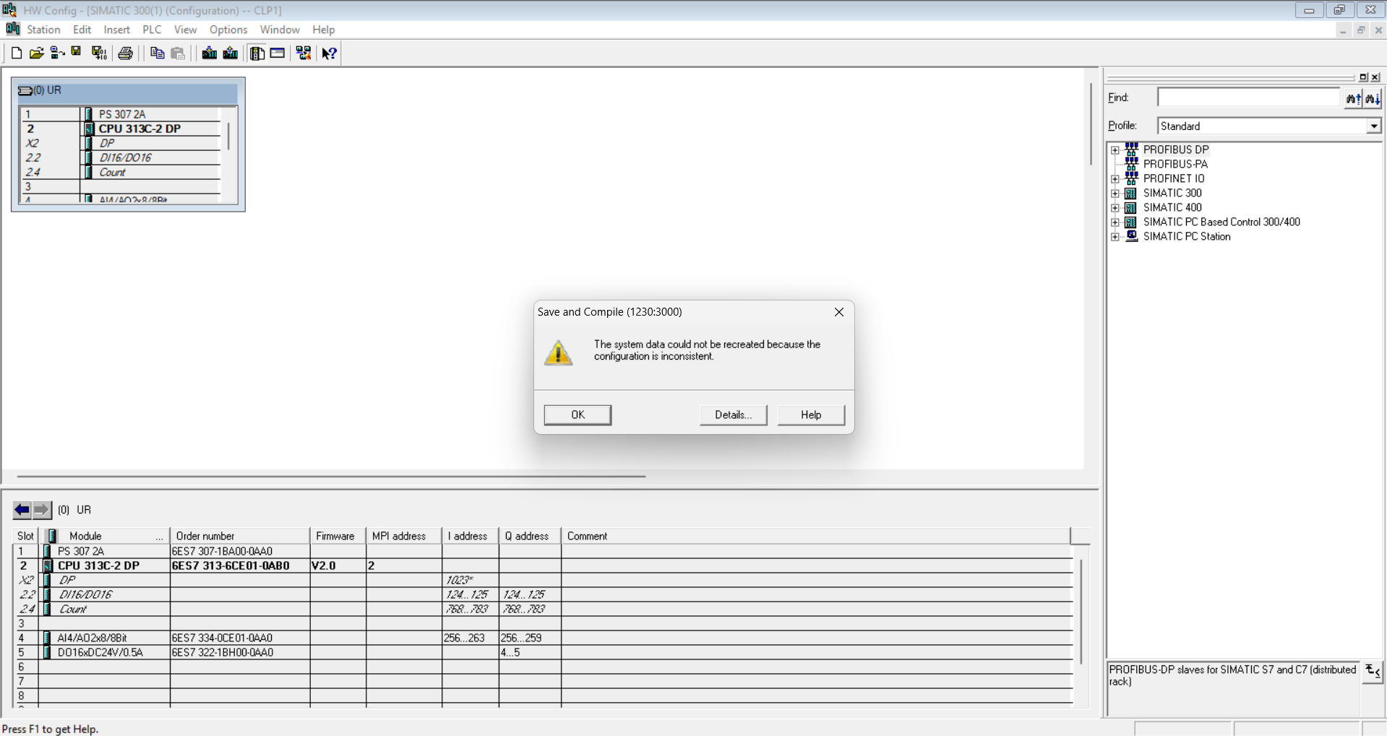This screenshot has height=736, width=1387.
Task: Click the HW Config title bar icon
Action: 9,10
